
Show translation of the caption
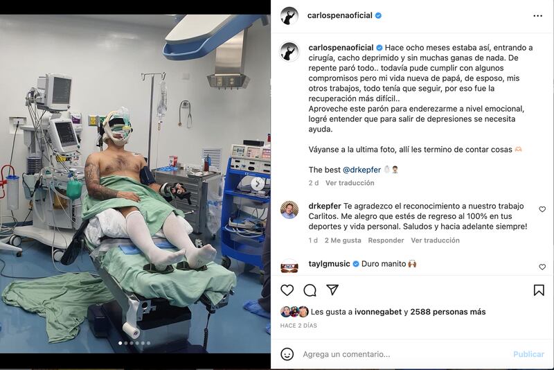[350, 183]
